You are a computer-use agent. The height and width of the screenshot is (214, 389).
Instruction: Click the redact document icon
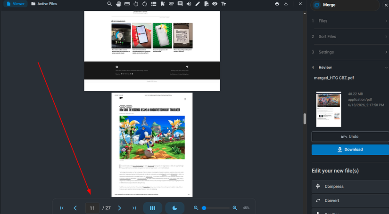(x=206, y=4)
